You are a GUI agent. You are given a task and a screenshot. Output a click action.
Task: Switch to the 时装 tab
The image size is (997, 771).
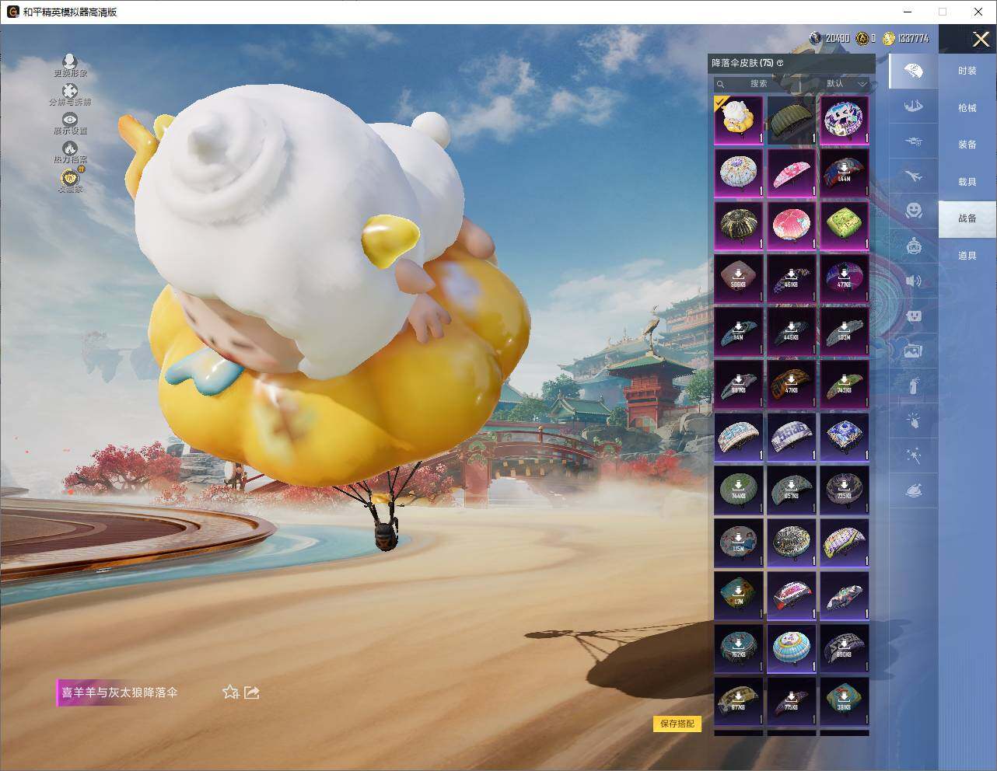(x=967, y=71)
